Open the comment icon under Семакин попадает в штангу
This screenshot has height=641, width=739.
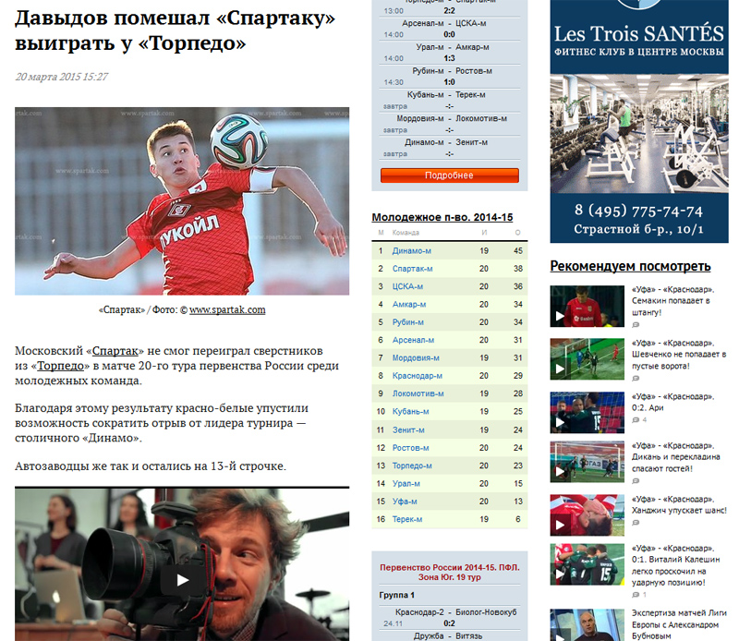tap(636, 325)
